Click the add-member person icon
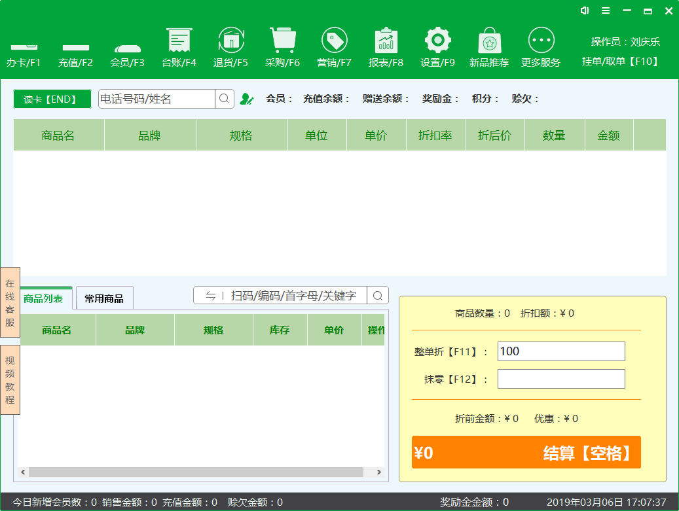 [x=246, y=99]
